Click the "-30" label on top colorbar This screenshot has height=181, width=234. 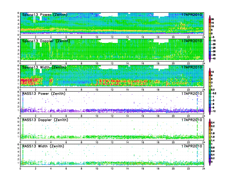[213, 51]
